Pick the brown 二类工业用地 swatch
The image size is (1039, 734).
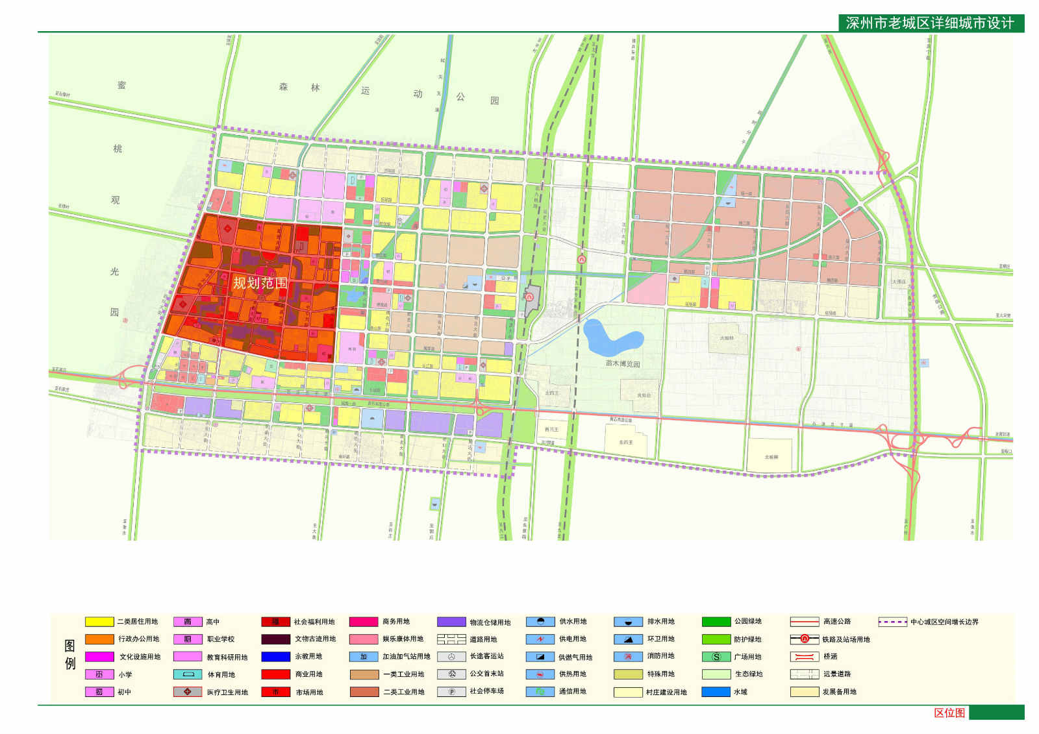(364, 692)
